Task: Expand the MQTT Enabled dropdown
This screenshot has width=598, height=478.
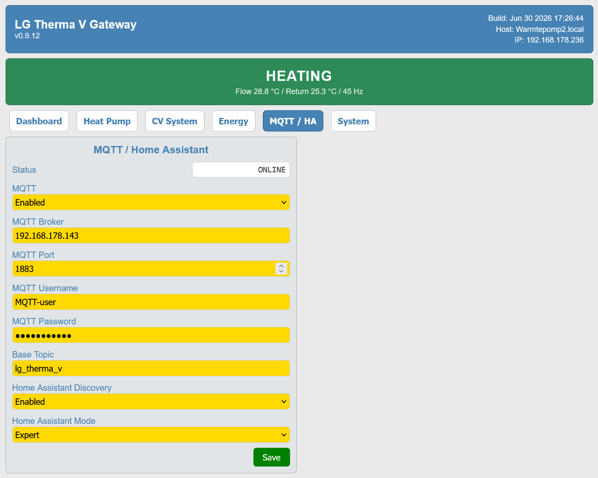Action: [x=151, y=202]
